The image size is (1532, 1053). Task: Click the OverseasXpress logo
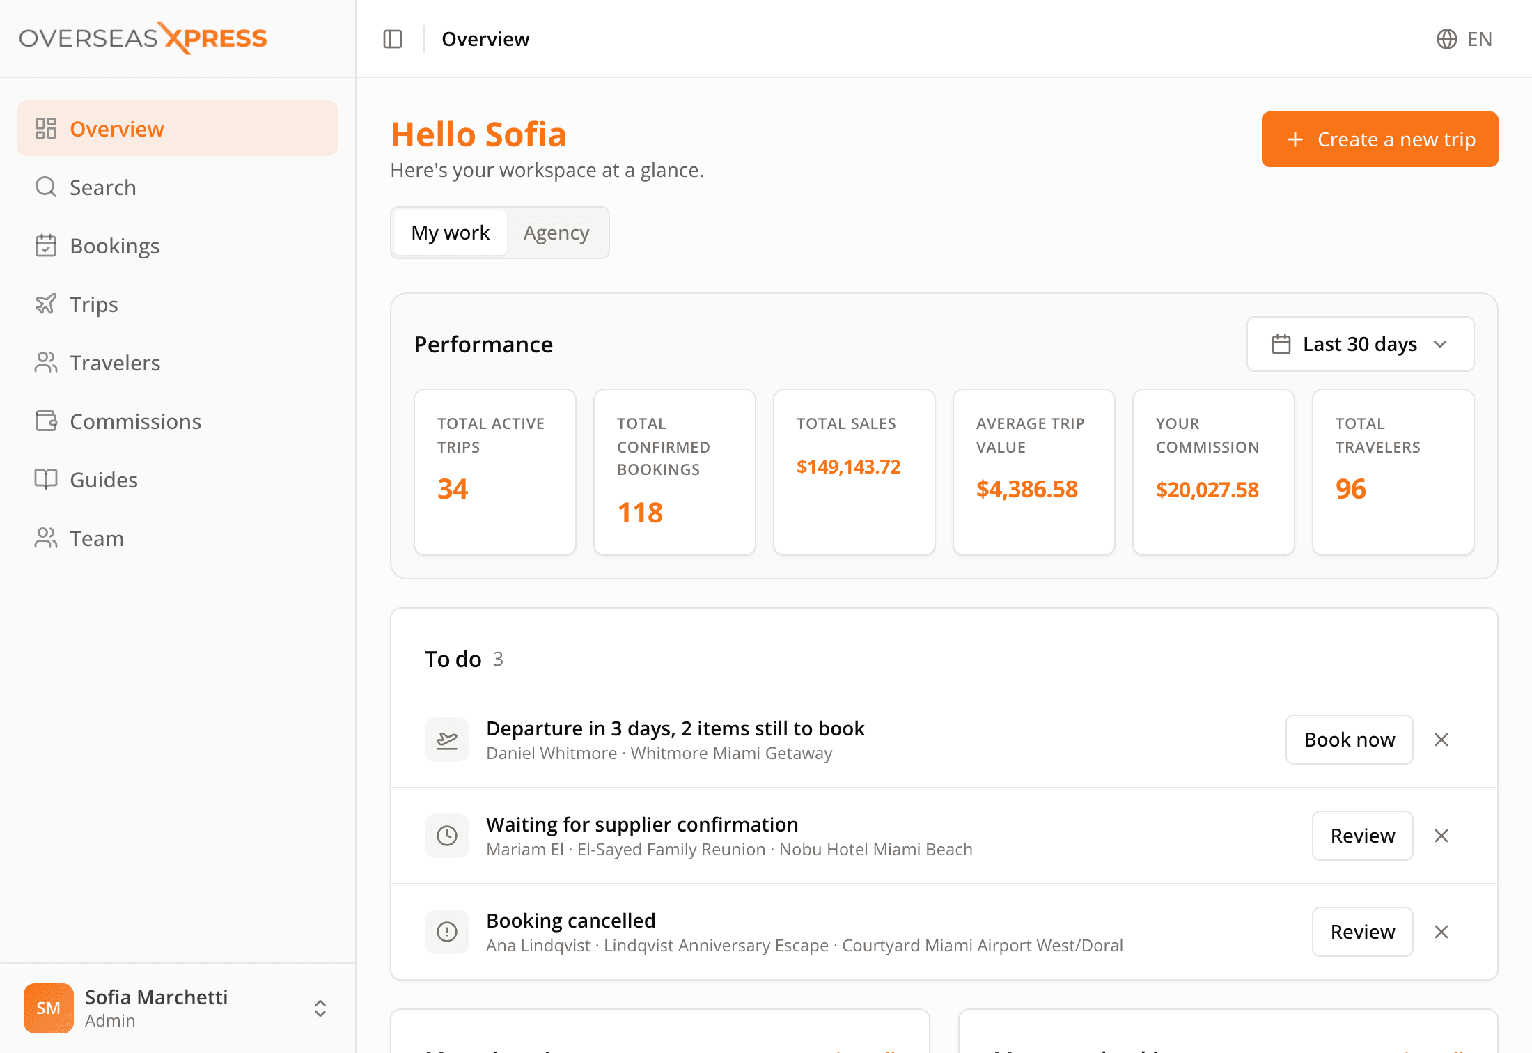[143, 38]
